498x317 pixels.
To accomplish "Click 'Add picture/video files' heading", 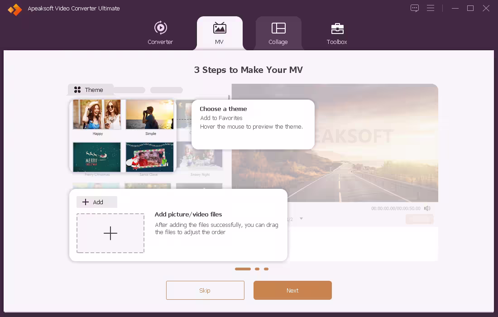I will tap(188, 214).
